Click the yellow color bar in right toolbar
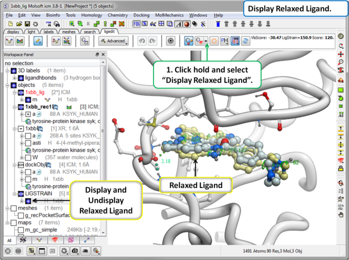The image size is (349, 260). coord(341,128)
